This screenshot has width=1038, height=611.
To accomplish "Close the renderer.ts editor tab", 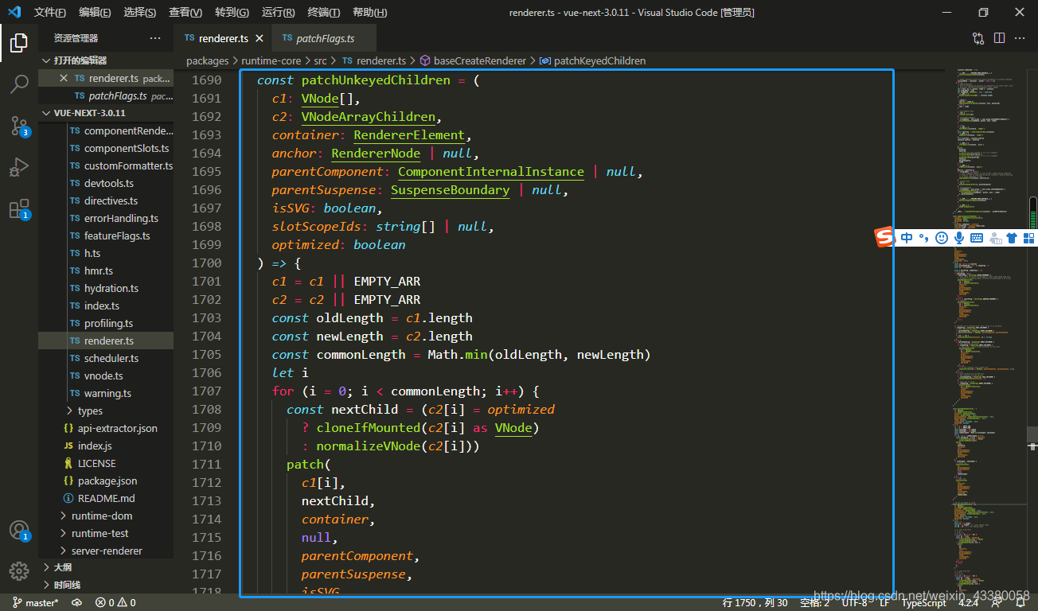I will [x=259, y=38].
